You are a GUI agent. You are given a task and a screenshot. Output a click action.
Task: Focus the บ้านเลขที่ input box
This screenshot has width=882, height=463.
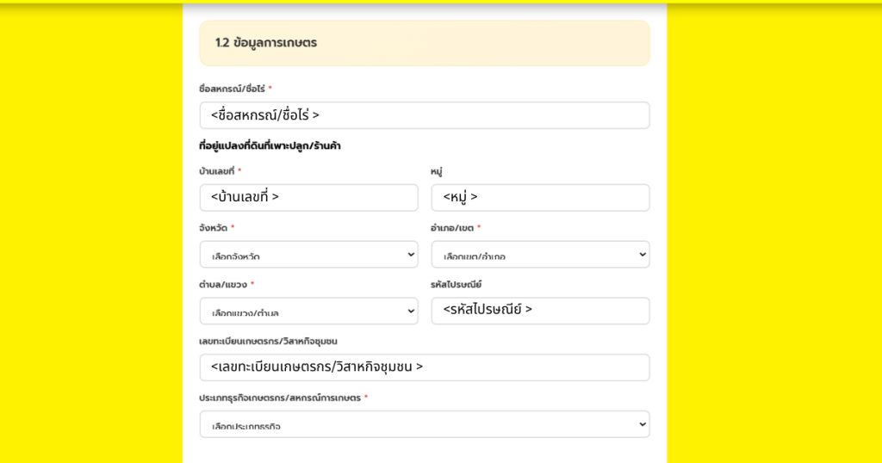tap(308, 197)
